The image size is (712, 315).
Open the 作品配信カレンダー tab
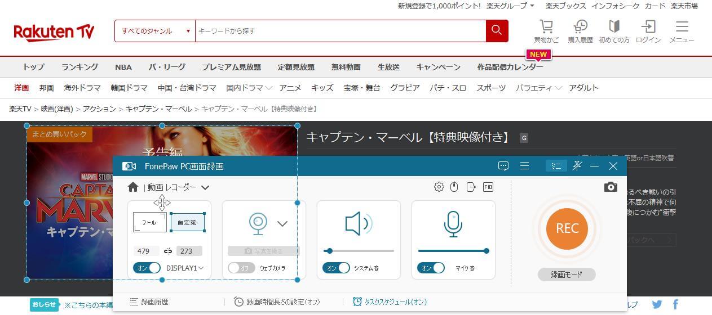510,67
